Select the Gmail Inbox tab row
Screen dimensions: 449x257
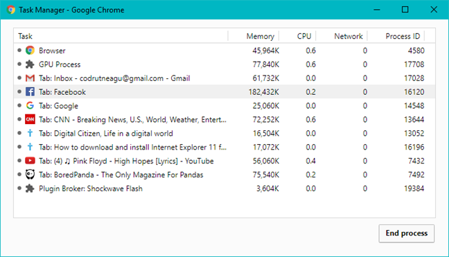coord(224,78)
